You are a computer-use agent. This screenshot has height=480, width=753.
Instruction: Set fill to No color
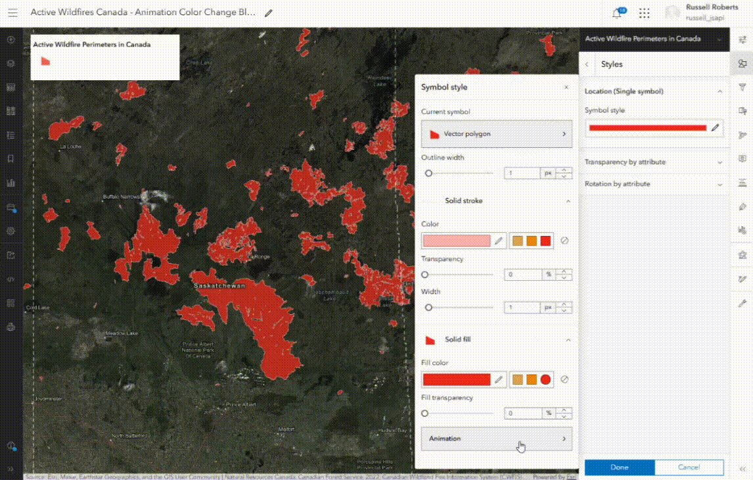pyautogui.click(x=565, y=379)
